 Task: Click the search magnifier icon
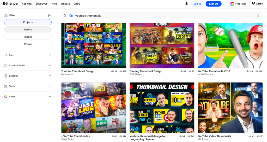pos(65,16)
